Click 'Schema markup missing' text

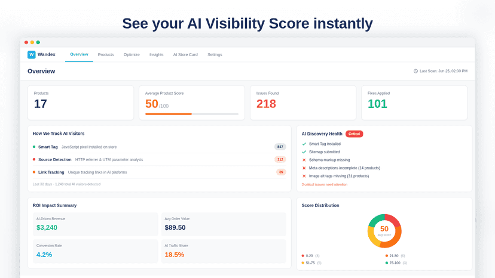(x=329, y=160)
